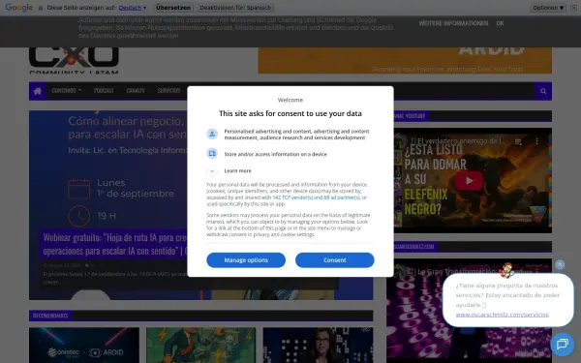Expand the Contenidos menu dropdown
Screen dimensions: 581x363
tap(66, 91)
